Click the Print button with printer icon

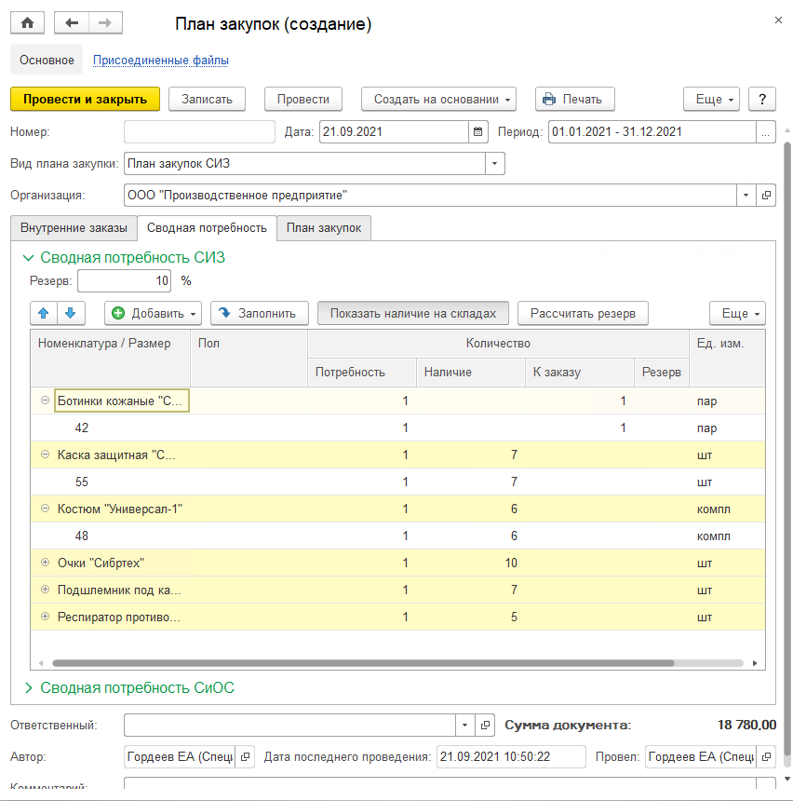coord(574,99)
